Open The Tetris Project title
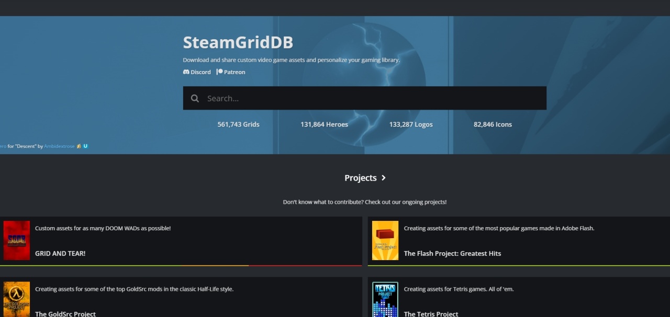 (x=431, y=314)
